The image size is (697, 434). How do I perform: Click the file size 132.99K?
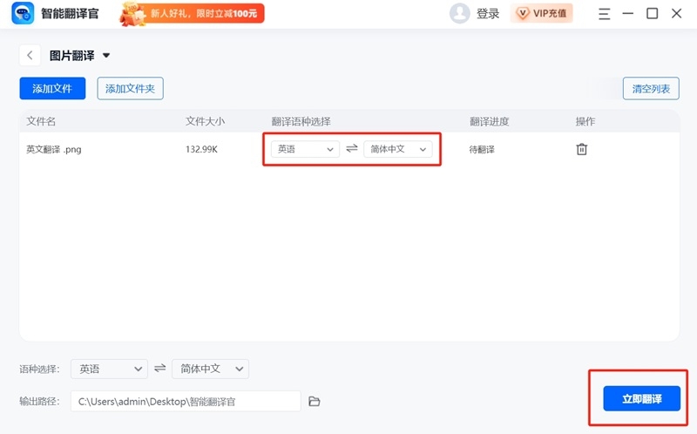click(x=201, y=149)
